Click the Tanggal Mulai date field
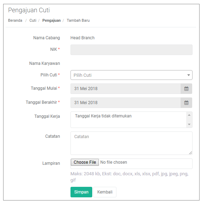202x204 pixels. [x=126, y=89]
